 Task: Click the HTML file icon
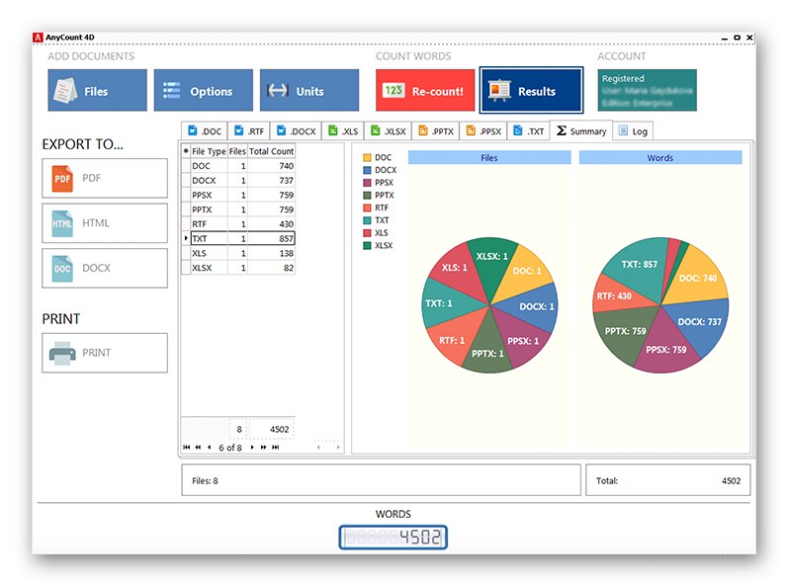(x=62, y=223)
